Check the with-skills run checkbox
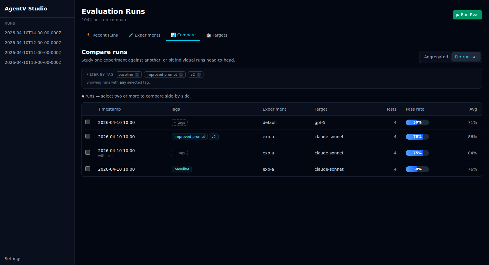 88,152
